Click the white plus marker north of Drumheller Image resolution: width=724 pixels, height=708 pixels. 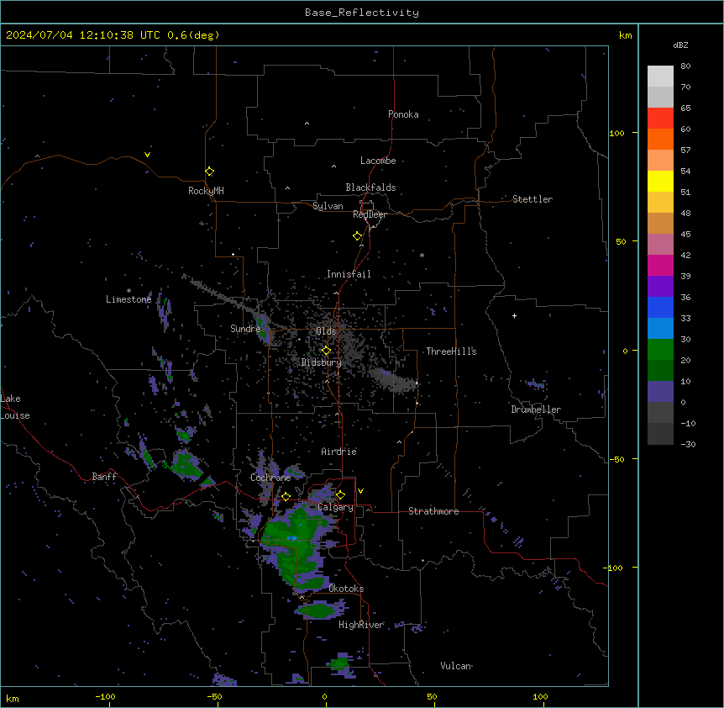pos(514,315)
